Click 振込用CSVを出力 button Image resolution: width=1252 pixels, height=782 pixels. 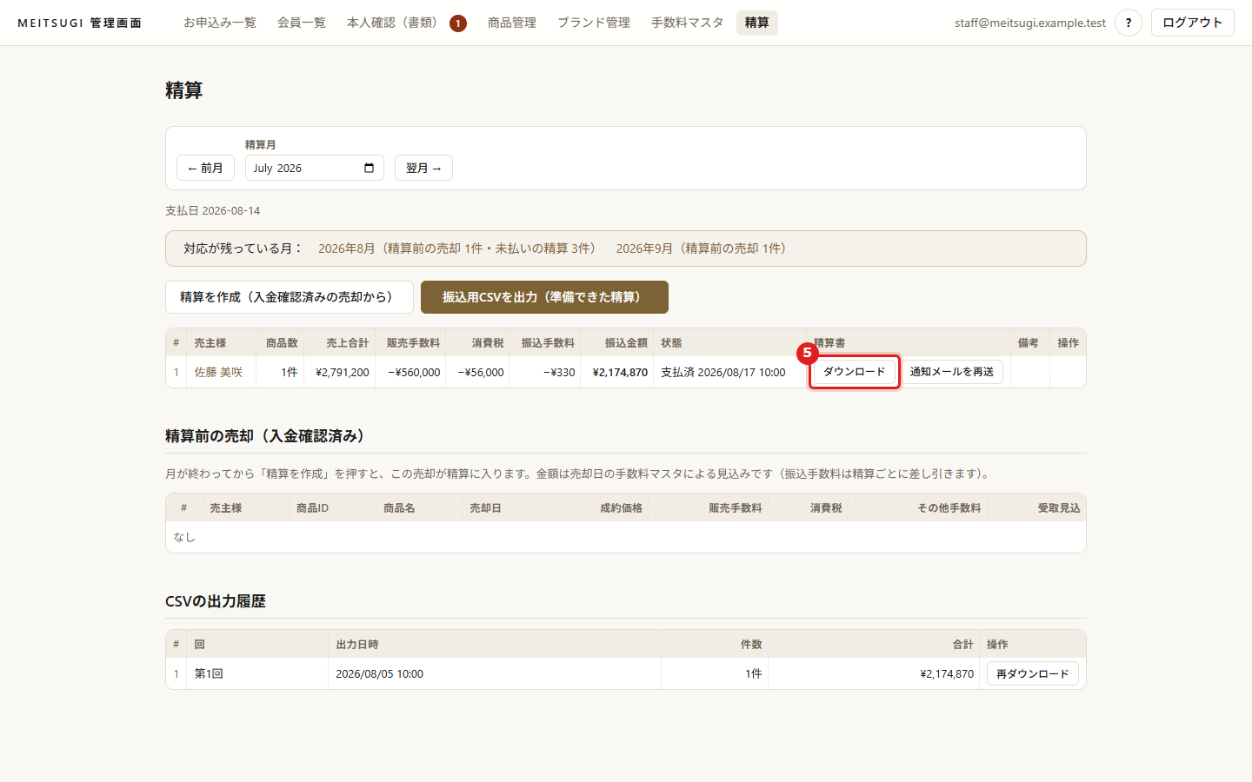(x=544, y=297)
